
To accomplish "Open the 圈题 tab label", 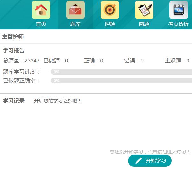I will 144,24.
